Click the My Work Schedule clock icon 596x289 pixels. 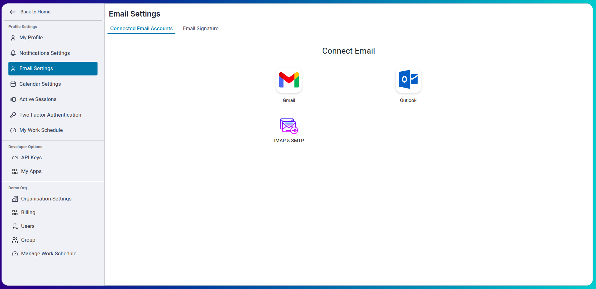coord(13,130)
